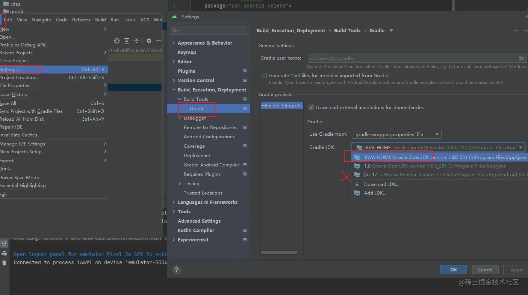The height and width of the screenshot is (295, 528).
Task: Click the expand all icon in project toolbar
Action: point(127,41)
